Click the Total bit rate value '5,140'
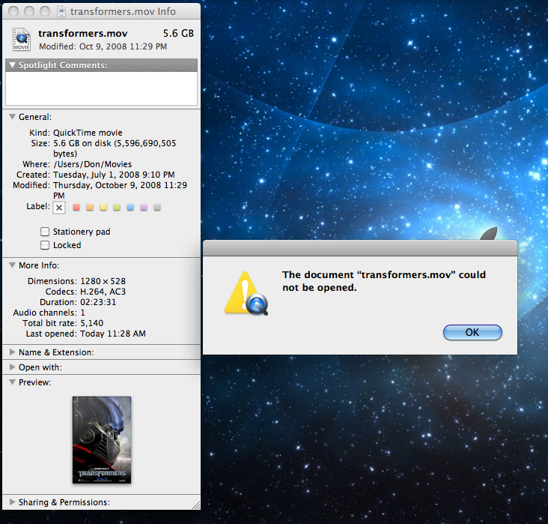This screenshot has width=548, height=524. pyautogui.click(x=91, y=323)
